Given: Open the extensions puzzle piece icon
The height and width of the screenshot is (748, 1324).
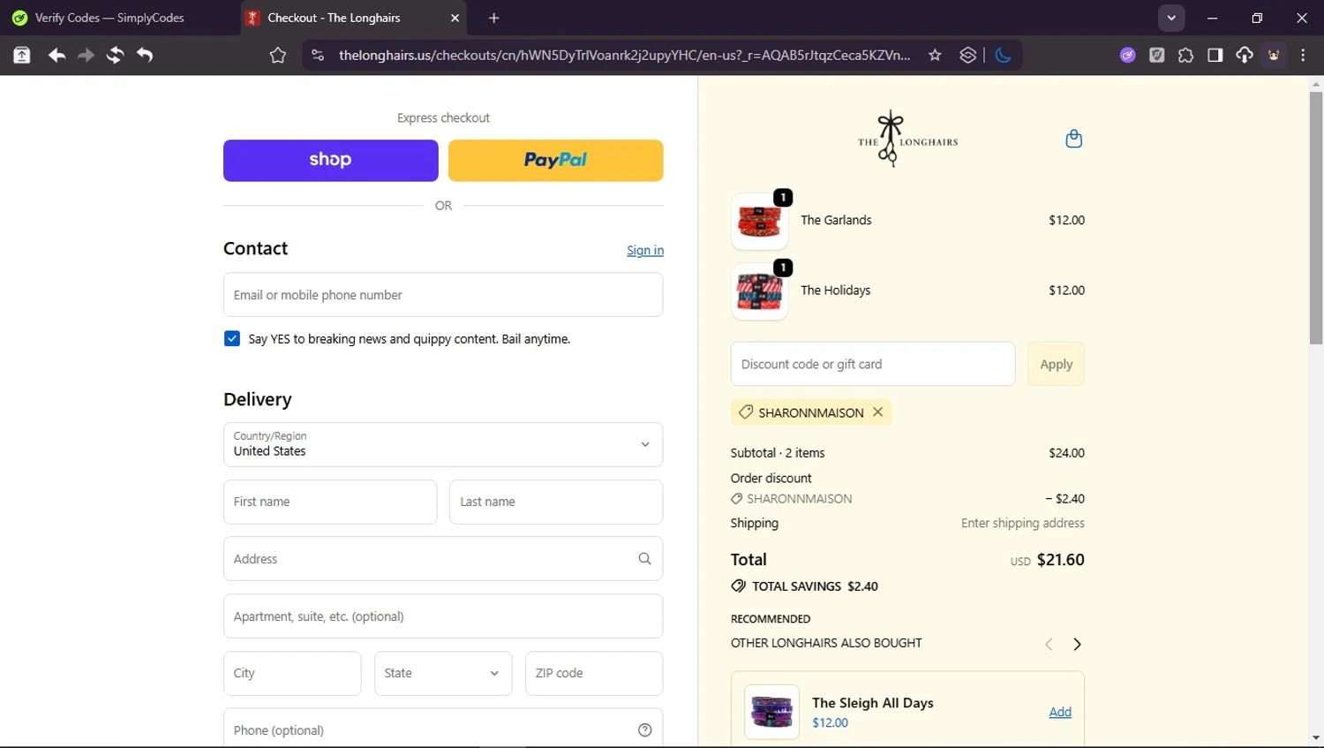Looking at the screenshot, I should click(x=1185, y=55).
